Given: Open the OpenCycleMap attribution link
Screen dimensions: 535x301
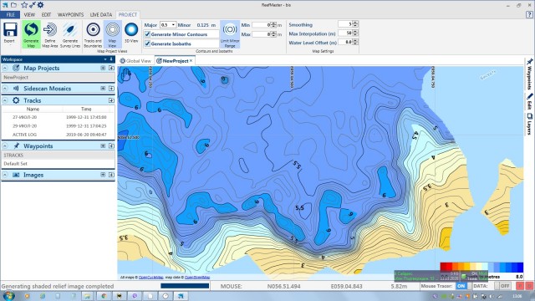Looking at the screenshot, I should (x=151, y=278).
